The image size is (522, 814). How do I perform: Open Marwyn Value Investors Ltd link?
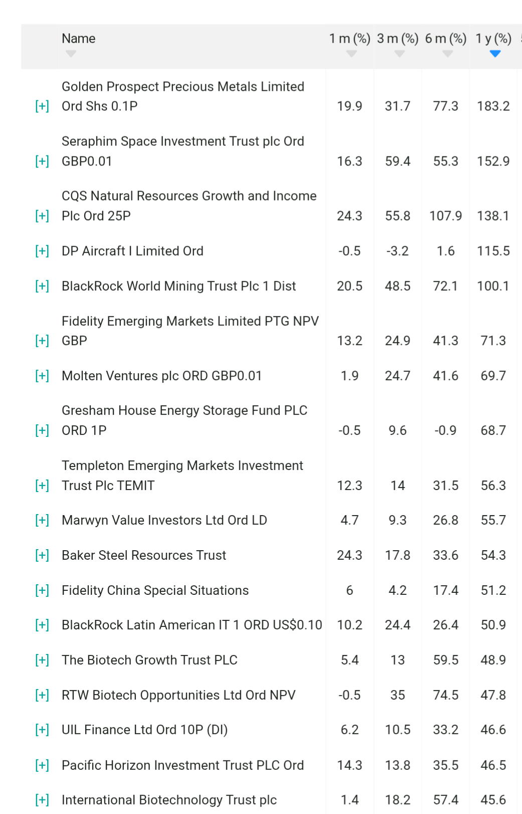pos(164,520)
